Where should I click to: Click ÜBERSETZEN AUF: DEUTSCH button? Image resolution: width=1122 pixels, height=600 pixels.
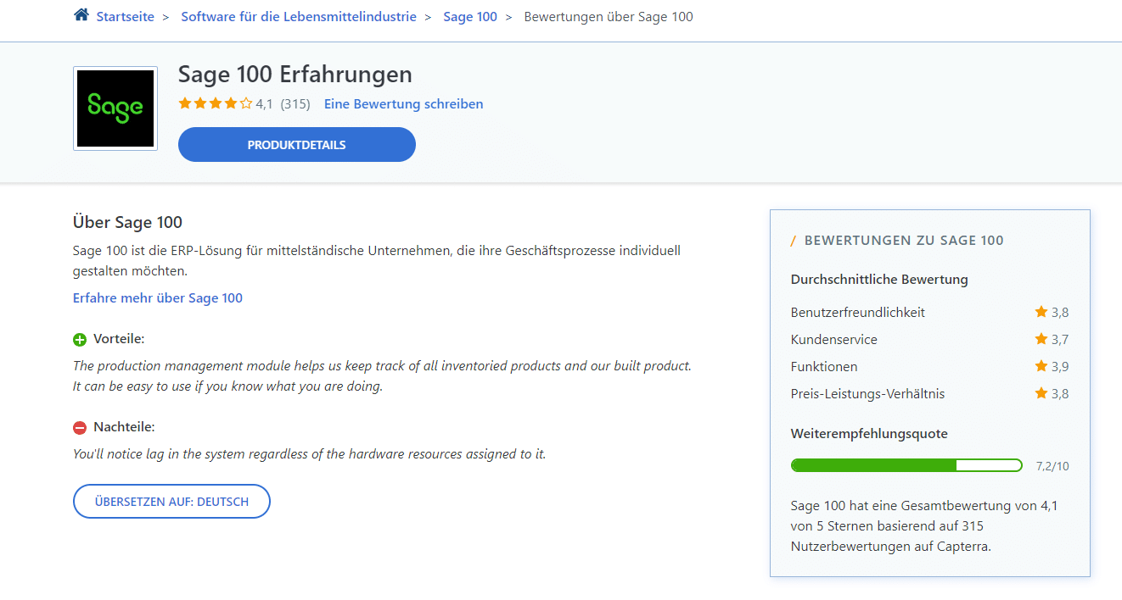pyautogui.click(x=171, y=502)
